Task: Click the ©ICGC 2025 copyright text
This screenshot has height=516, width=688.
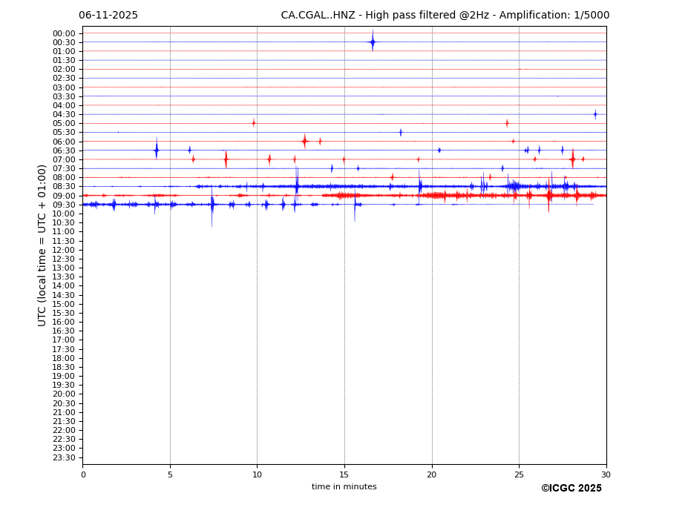Action: (x=571, y=489)
